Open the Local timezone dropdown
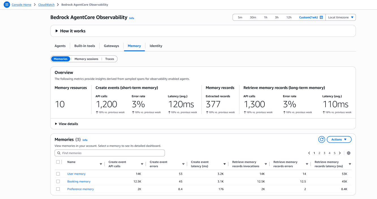Viewport: 377px width, 199px height. pos(341,18)
